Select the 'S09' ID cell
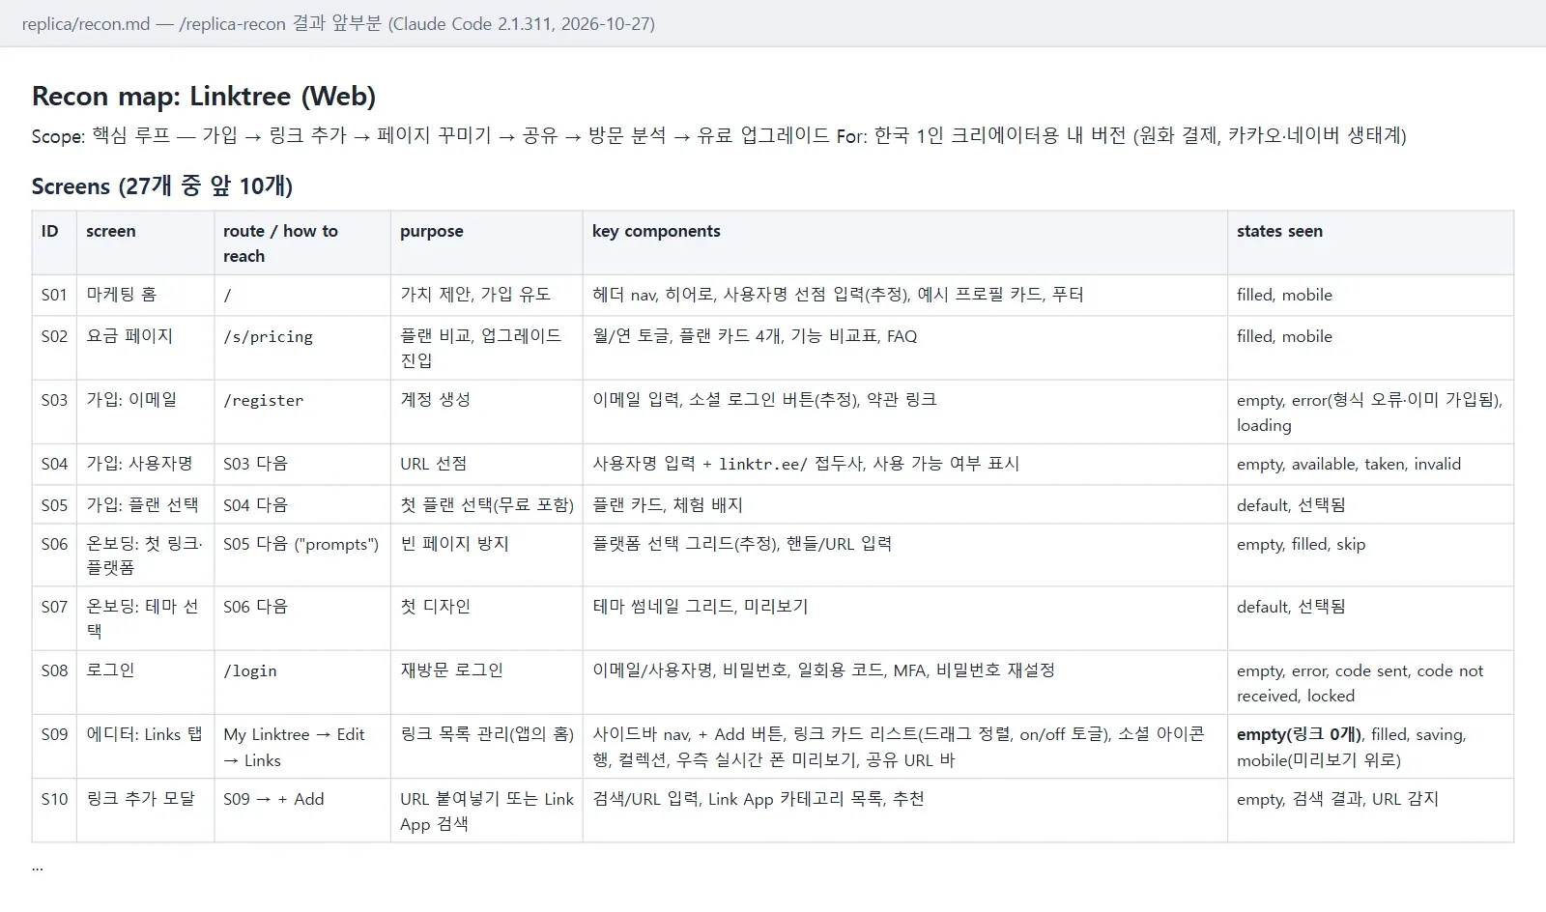1546x912 pixels. 54,747
